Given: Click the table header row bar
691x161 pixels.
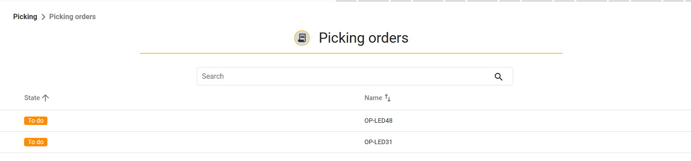Looking at the screenshot, I should [345, 98].
